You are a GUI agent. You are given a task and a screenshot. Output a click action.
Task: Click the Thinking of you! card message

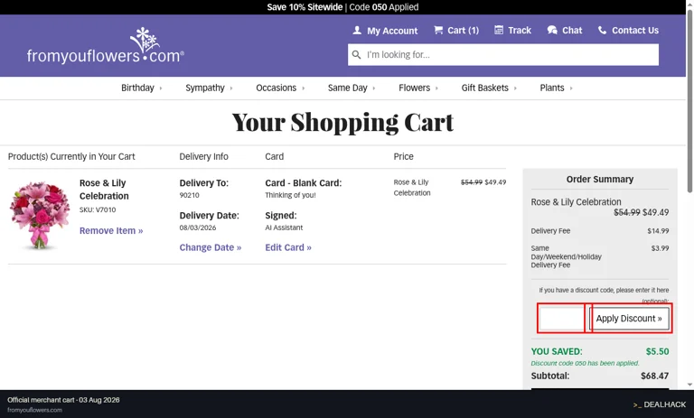coord(290,195)
